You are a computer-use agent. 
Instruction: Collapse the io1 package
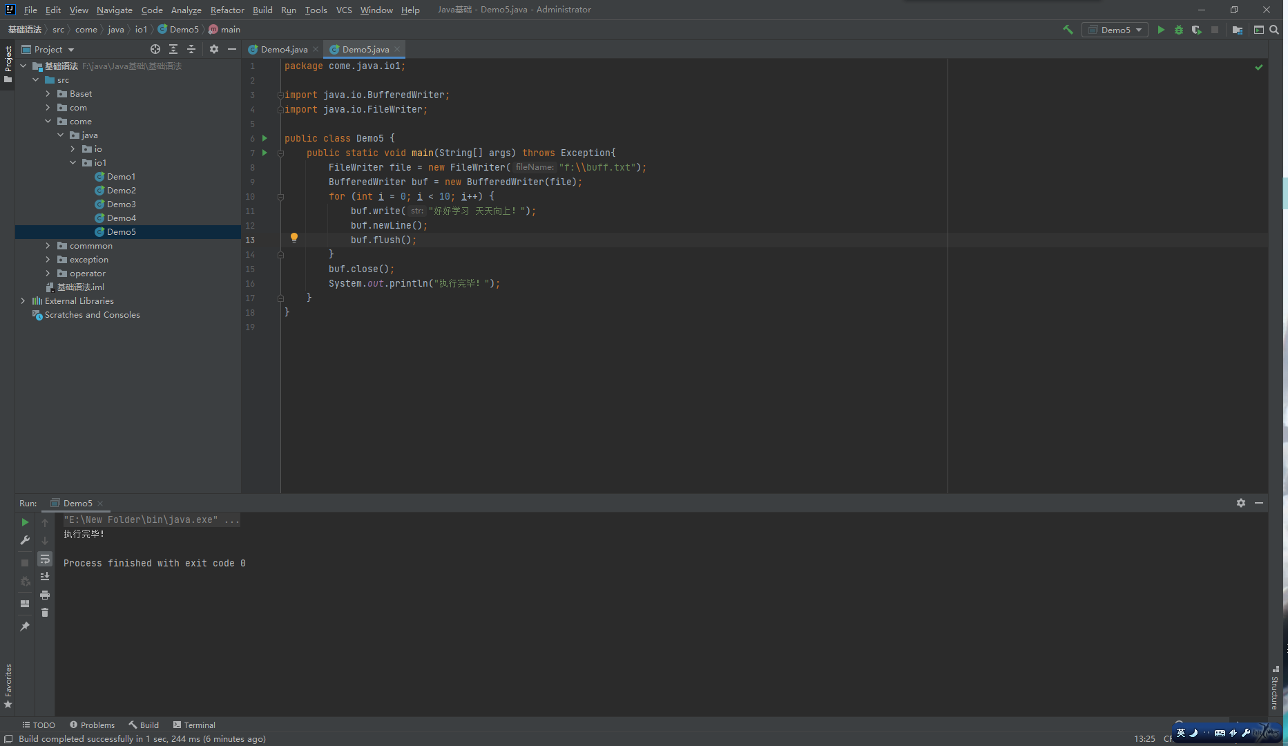tap(73, 163)
